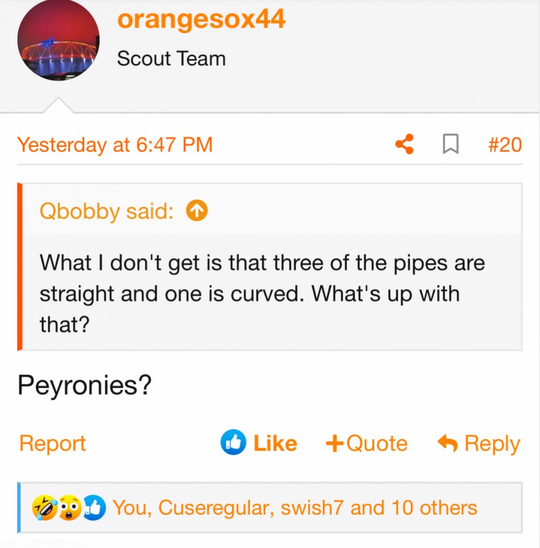Open the "Yesterday at 6:47 PM" permalink

[x=115, y=145]
